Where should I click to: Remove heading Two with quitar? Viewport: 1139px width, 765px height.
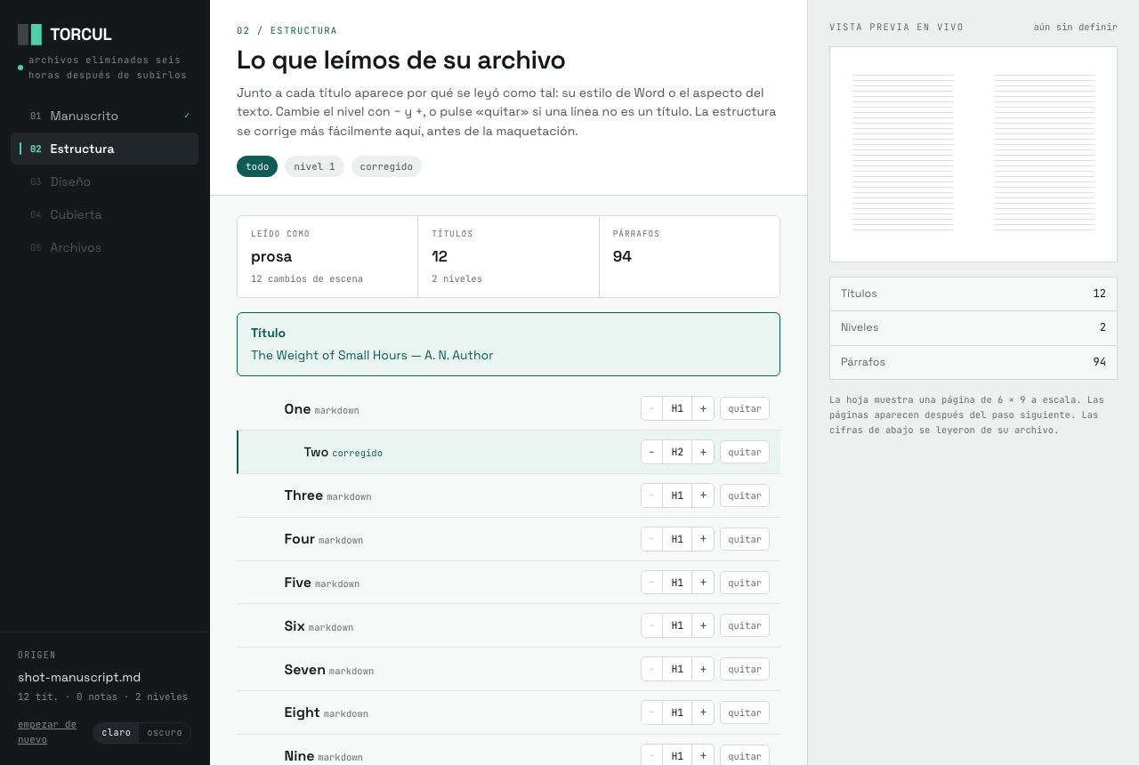pos(745,452)
